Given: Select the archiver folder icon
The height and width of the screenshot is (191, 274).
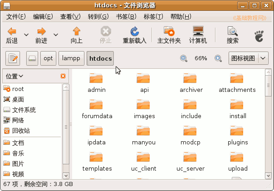Looking at the screenshot, I should click(190, 78).
